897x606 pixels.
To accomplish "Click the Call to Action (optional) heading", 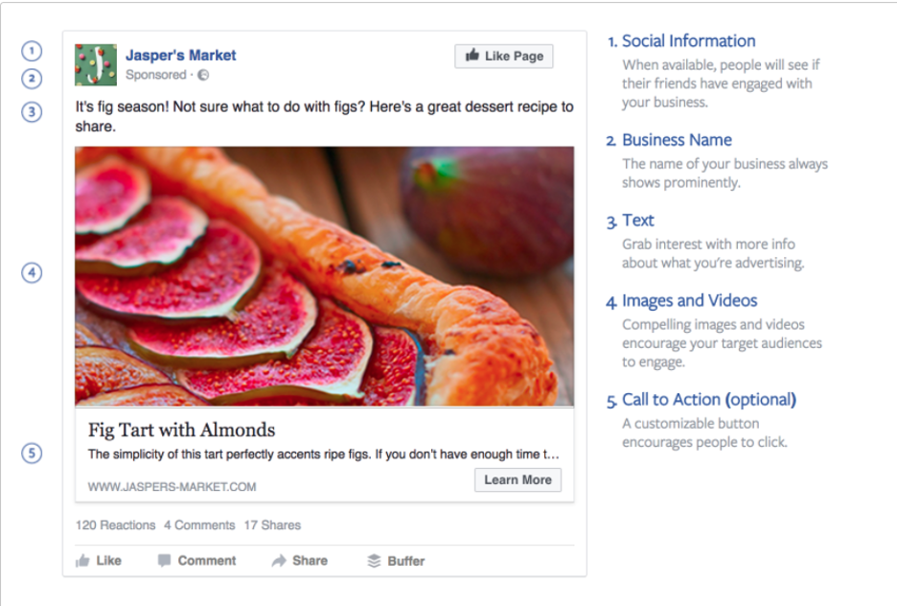I will [709, 399].
